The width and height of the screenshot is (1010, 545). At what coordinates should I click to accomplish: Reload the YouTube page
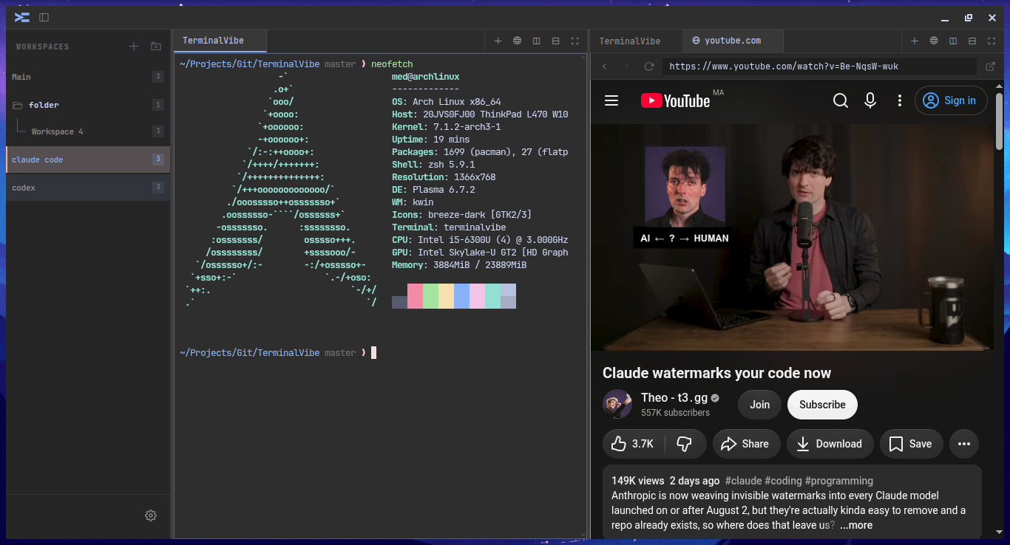649,66
